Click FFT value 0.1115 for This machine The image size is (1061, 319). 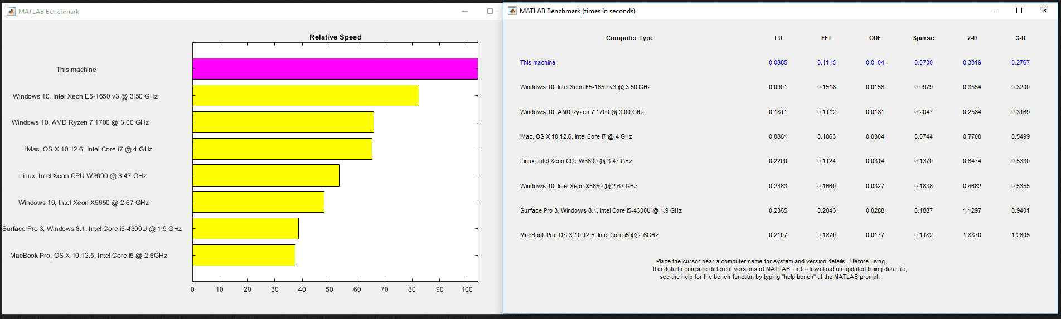tap(826, 62)
